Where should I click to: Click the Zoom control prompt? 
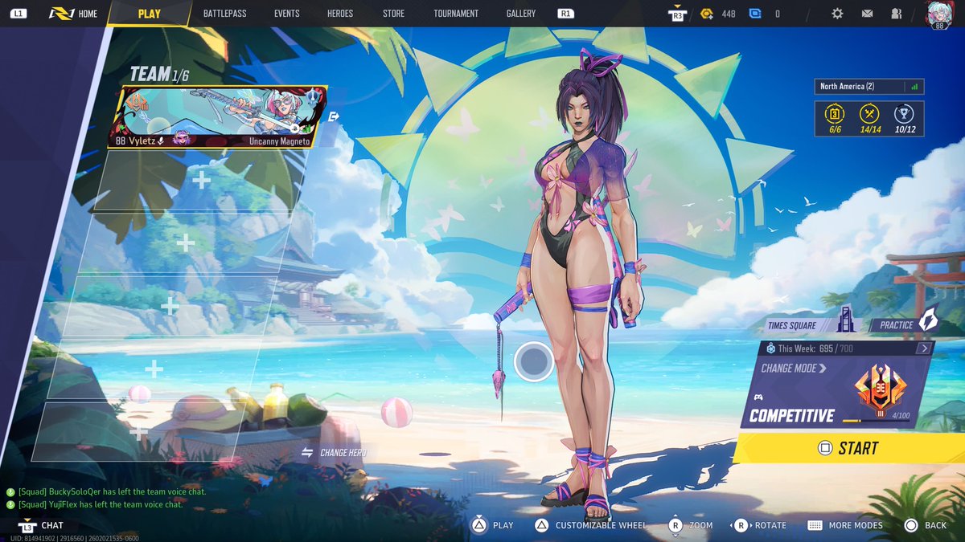tap(690, 525)
